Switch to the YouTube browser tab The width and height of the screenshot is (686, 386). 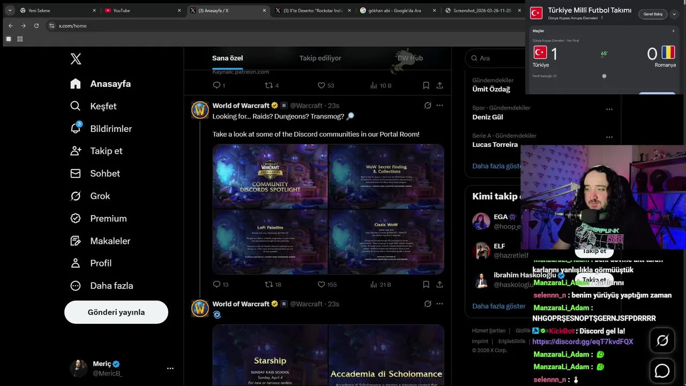coord(143,10)
